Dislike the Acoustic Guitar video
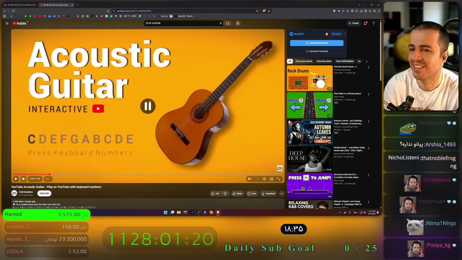 (225, 194)
